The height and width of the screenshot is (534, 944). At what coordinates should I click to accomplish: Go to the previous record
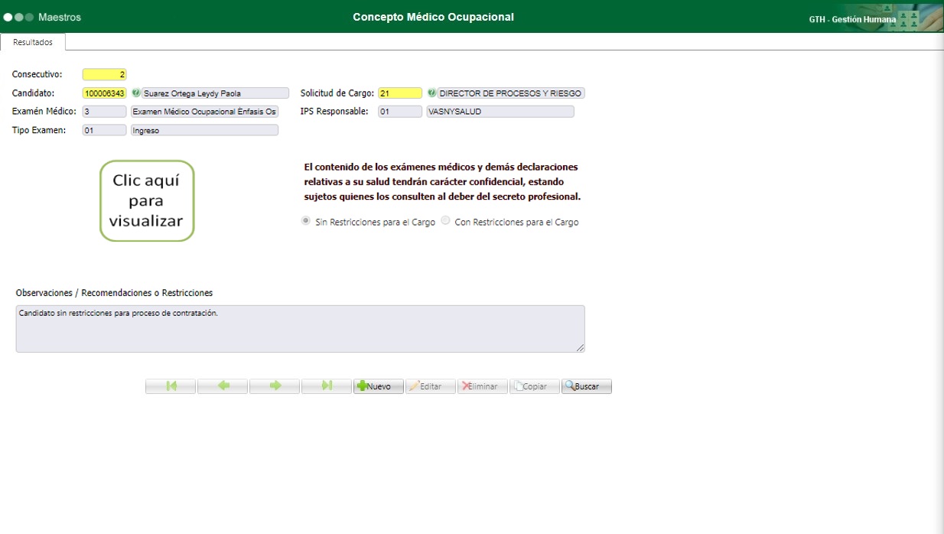pyautogui.click(x=222, y=386)
